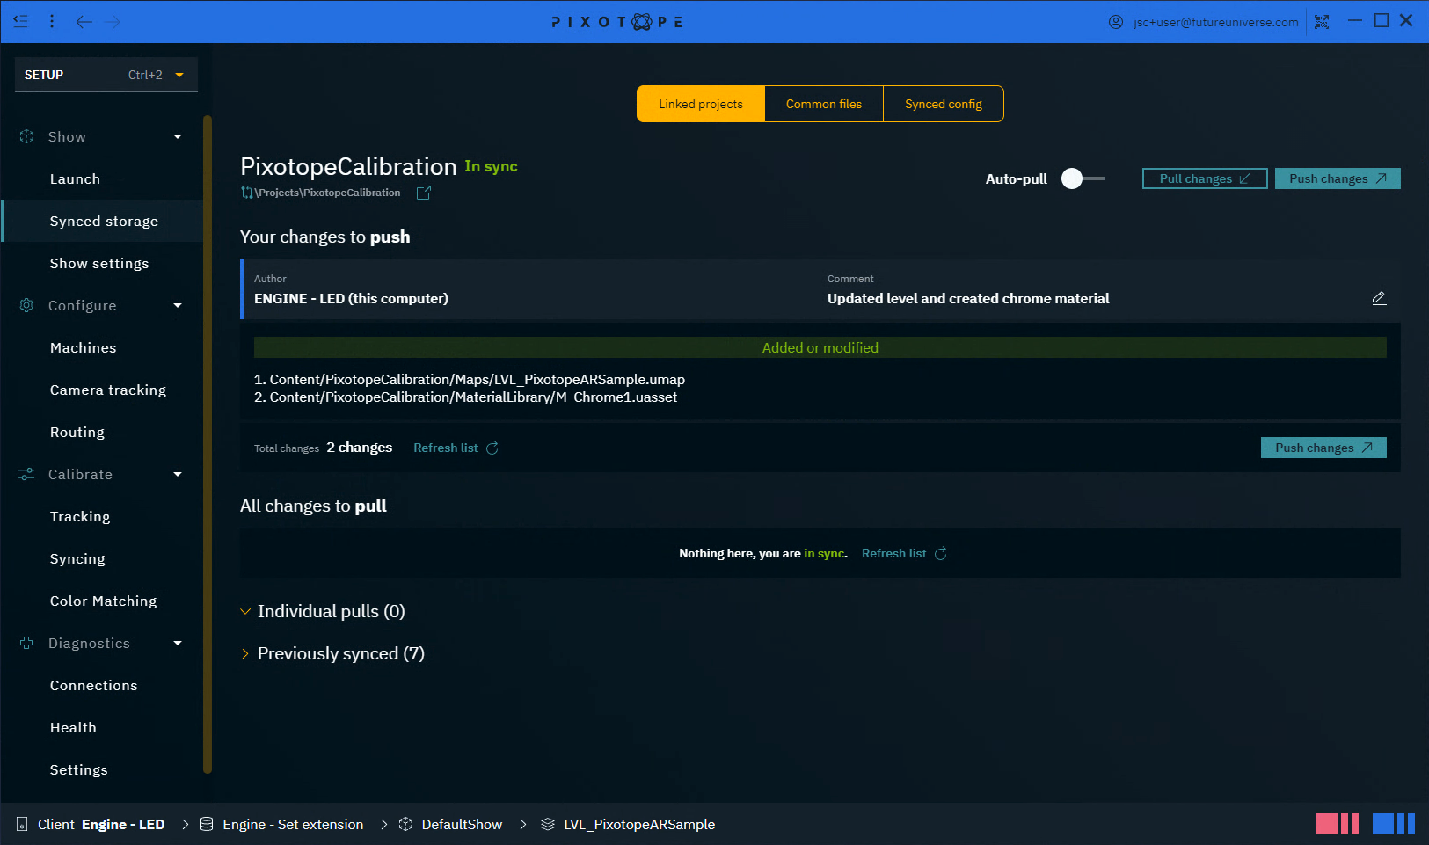Collapse the sidebar with the top-left menu icon

20,21
